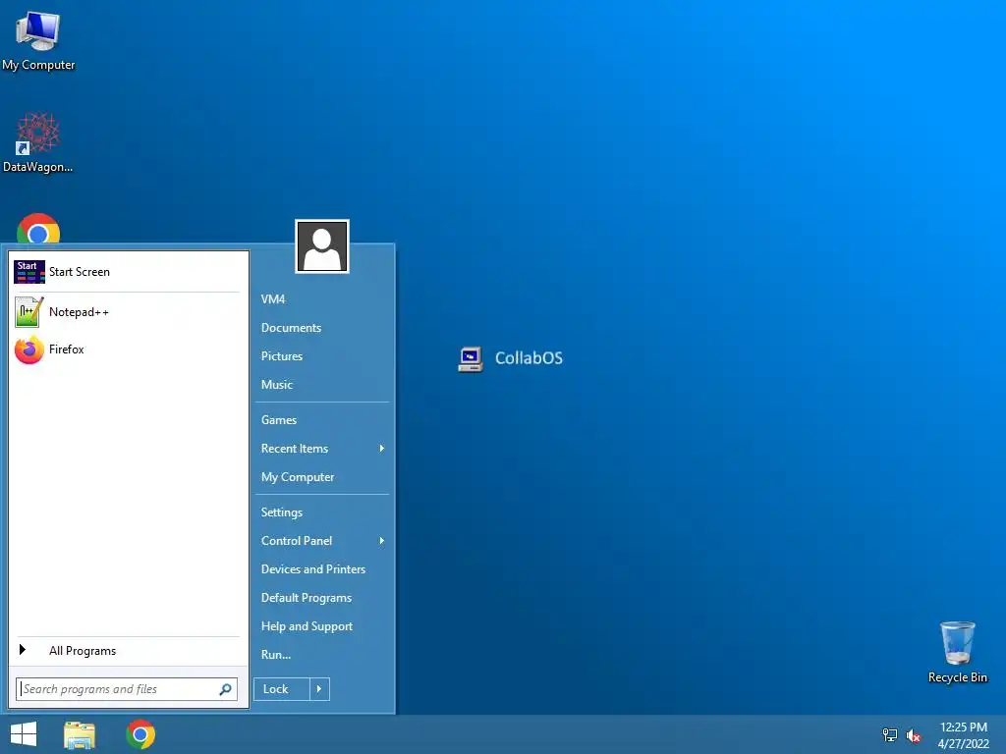1006x754 pixels.
Task: Open Chrome from the taskbar
Action: [140, 734]
